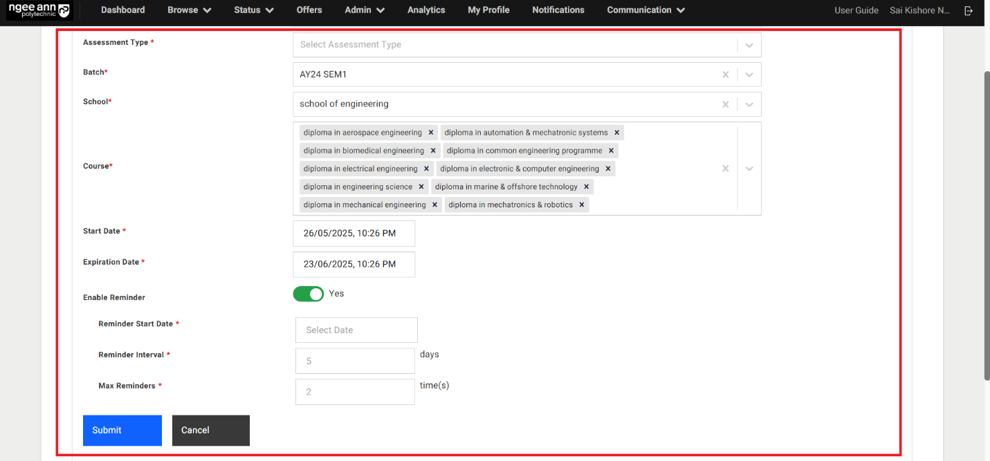Remove diploma in biomedical engineering tag
This screenshot has height=461, width=990.
point(434,151)
